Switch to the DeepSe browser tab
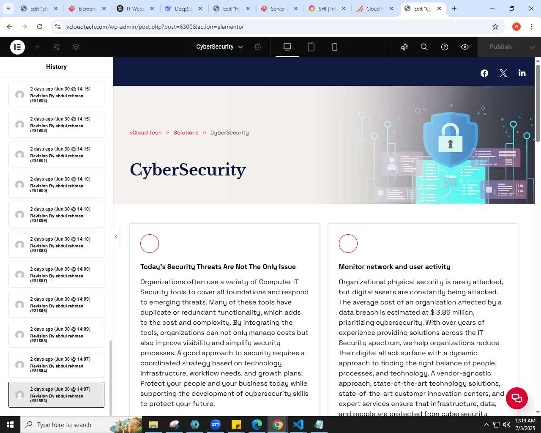The image size is (541, 433). pos(183,8)
